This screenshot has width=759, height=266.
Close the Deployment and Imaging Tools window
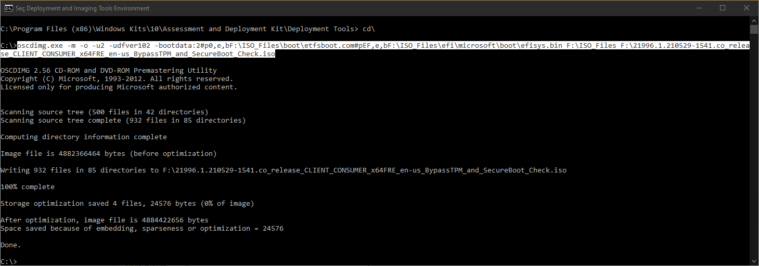747,8
